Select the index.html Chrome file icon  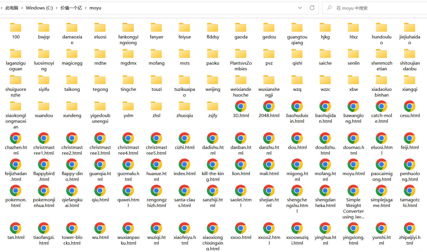[185, 164]
